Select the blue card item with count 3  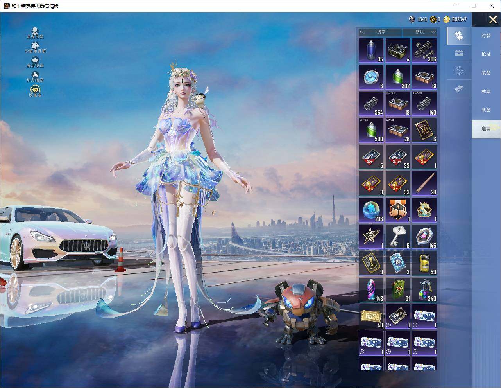point(398,263)
